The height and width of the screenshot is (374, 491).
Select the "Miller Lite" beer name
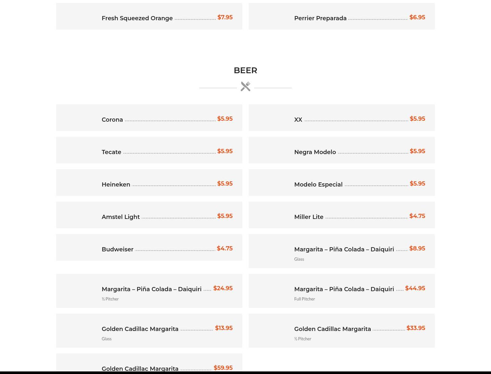pos(309,217)
